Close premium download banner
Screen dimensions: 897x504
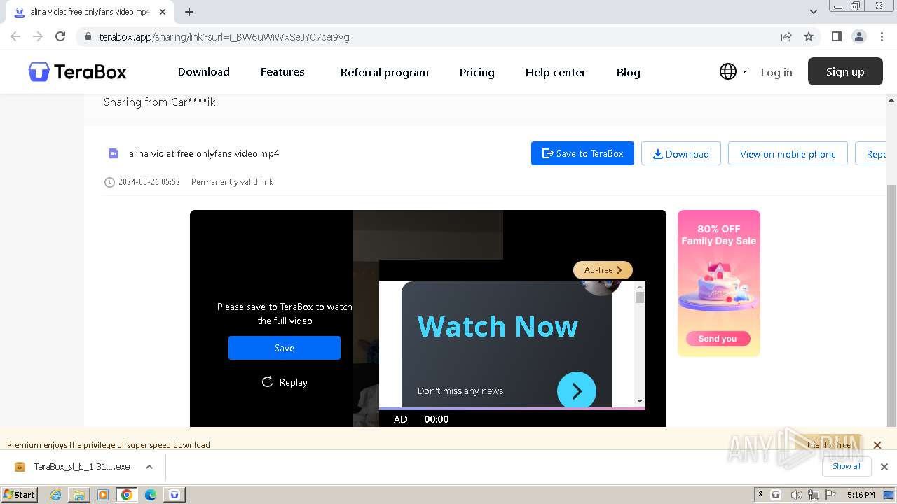click(877, 444)
